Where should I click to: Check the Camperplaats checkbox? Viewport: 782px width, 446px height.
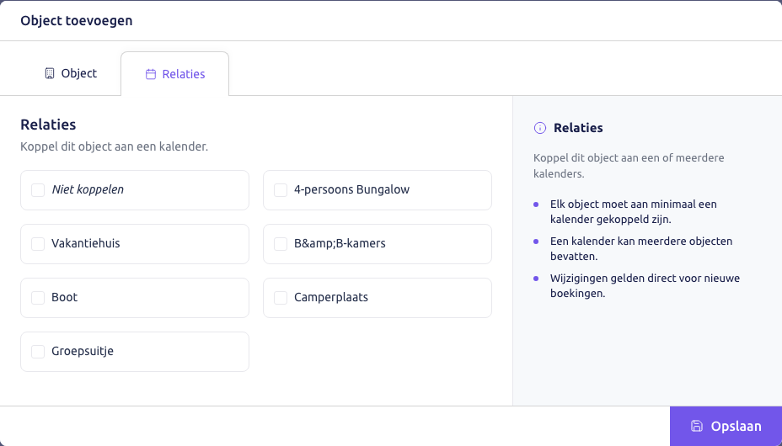[x=281, y=298]
